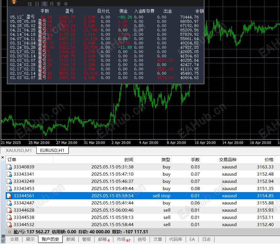Open the 新闻 terminal tab
Image resolution: width=280 pixels, height=244 pixels.
pos(71,239)
